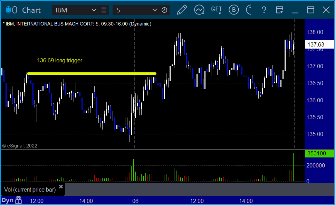Close the Vol (current price bar) tab
The height and width of the screenshot is (205, 335).
point(61,187)
